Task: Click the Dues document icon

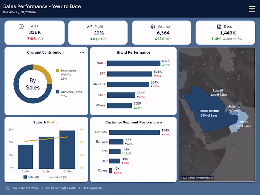Action: tap(219, 27)
